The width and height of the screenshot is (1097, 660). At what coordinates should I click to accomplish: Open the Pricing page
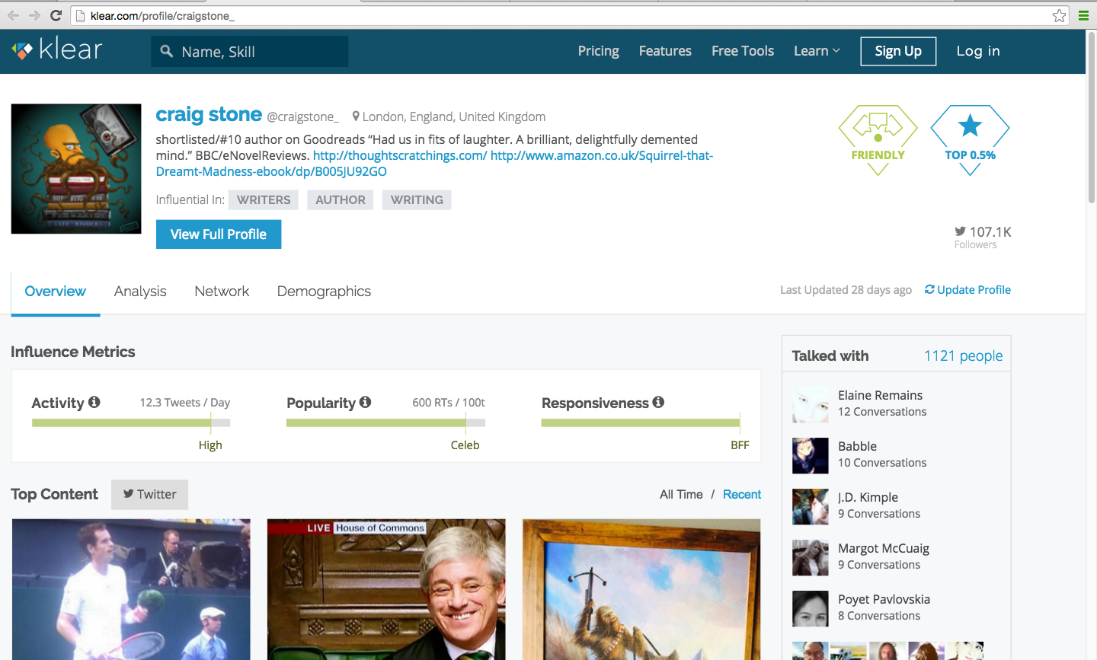point(598,51)
